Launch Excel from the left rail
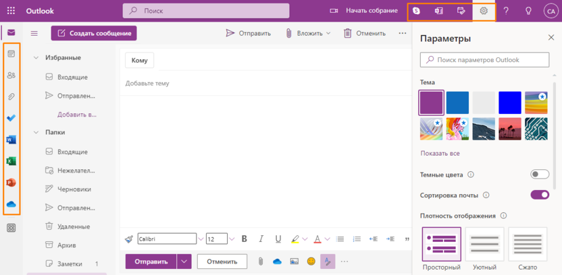This screenshot has width=562, height=275. pyautogui.click(x=11, y=162)
